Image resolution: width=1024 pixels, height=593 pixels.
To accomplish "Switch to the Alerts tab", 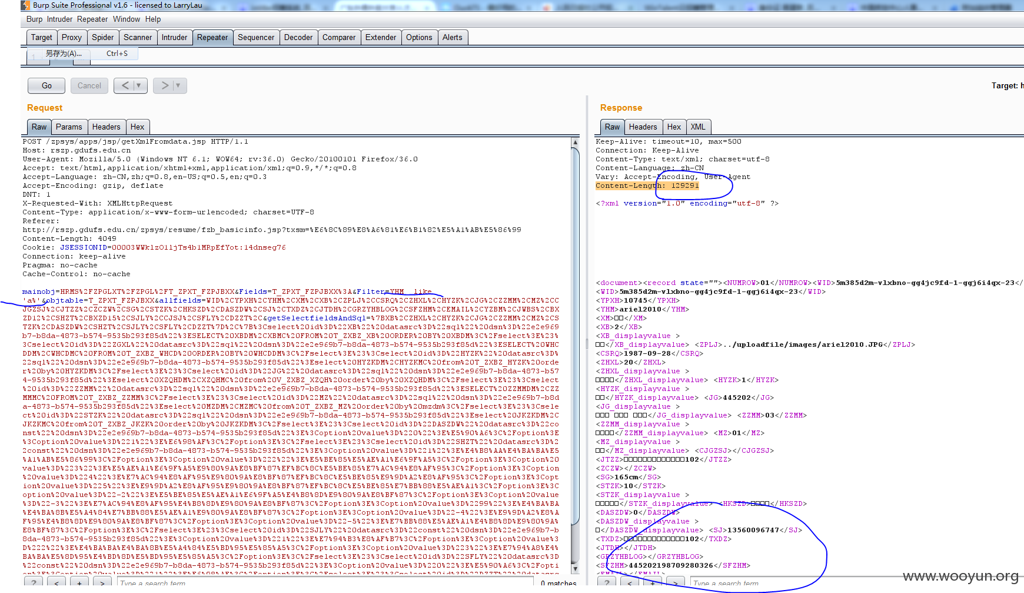I will [453, 37].
